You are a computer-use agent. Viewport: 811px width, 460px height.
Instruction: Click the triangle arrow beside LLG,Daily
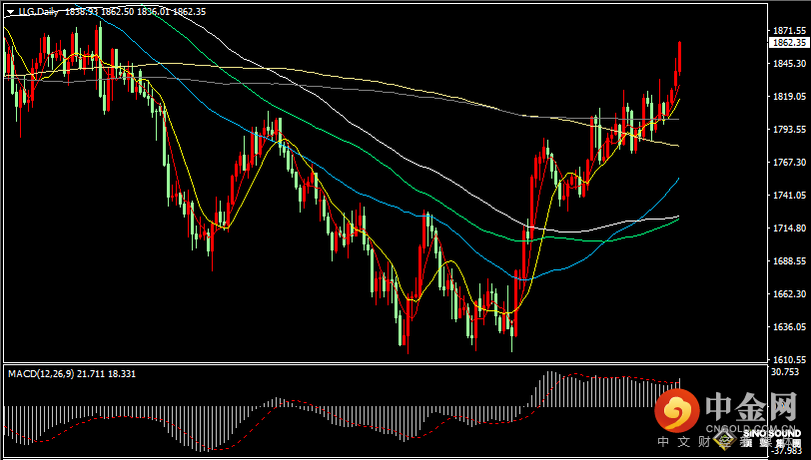(x=9, y=12)
